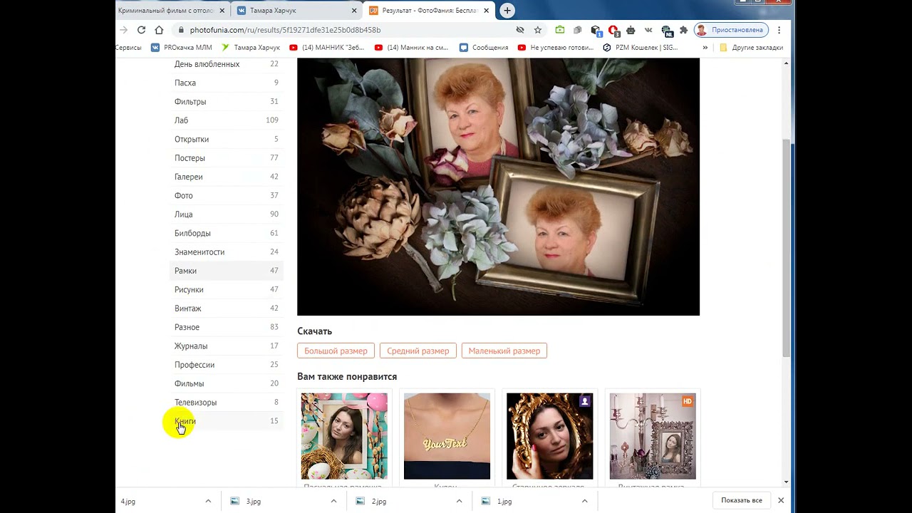The width and height of the screenshot is (912, 513).
Task: Open the grey cube extension icon
Action: tap(578, 30)
